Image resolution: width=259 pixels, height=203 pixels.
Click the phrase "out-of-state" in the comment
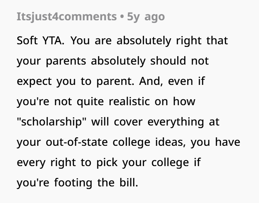point(77,142)
